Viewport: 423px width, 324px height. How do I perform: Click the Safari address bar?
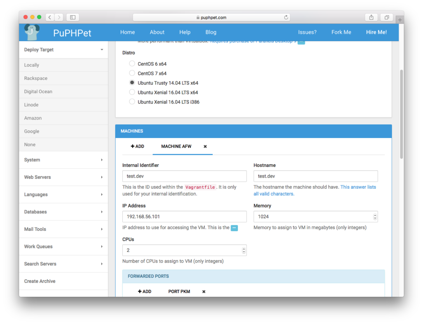[211, 17]
